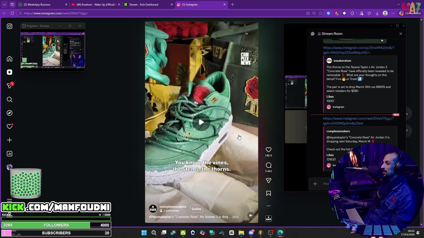Open OBS Studio from taskbar
Viewport: 424px width, 238px height.
pyautogui.click(x=271, y=233)
